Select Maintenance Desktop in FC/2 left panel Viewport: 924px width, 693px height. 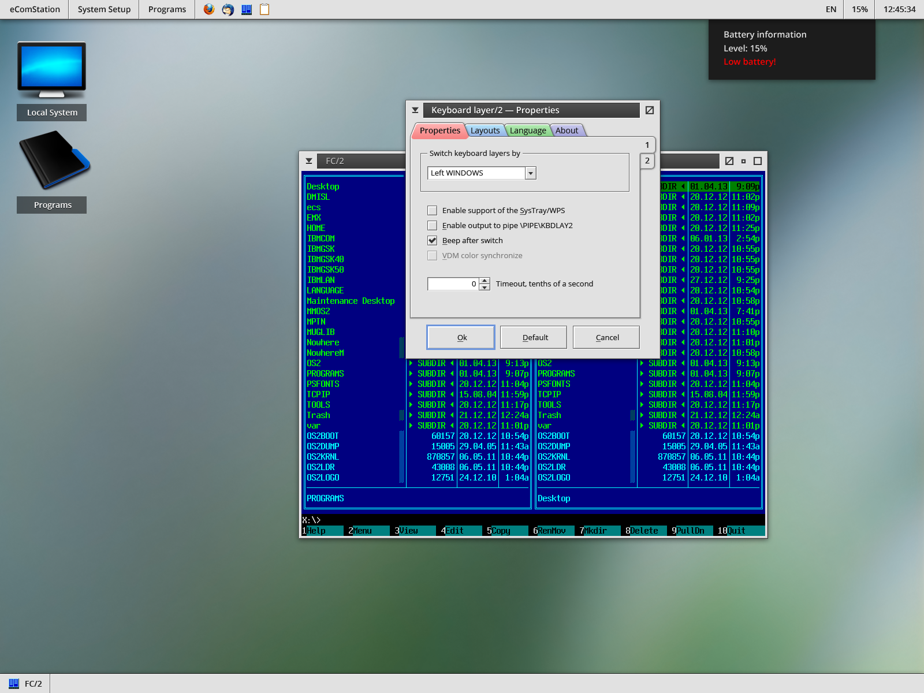351,301
